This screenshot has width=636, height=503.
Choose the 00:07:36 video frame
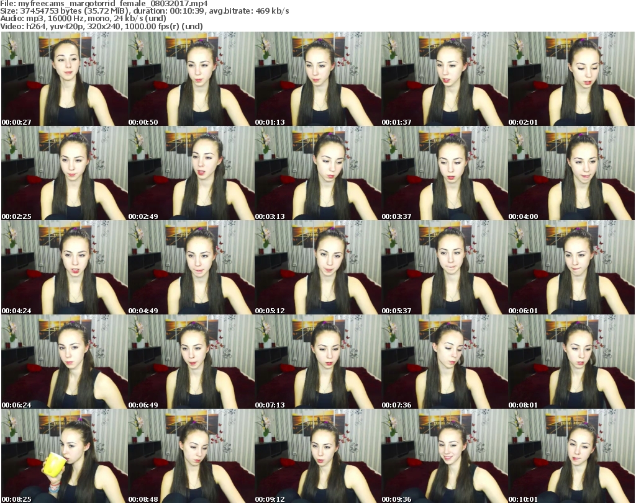pos(445,362)
